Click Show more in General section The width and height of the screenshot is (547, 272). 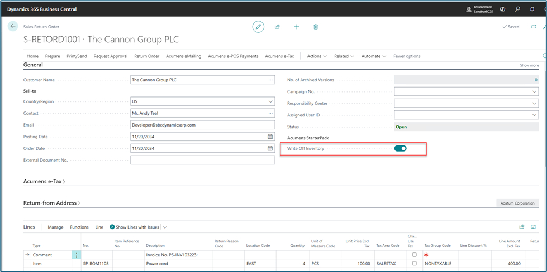click(529, 65)
